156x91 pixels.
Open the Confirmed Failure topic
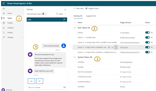point(84,82)
